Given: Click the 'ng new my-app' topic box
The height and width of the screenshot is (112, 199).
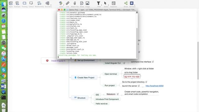Looking at the screenshot, I should [x=132, y=77].
